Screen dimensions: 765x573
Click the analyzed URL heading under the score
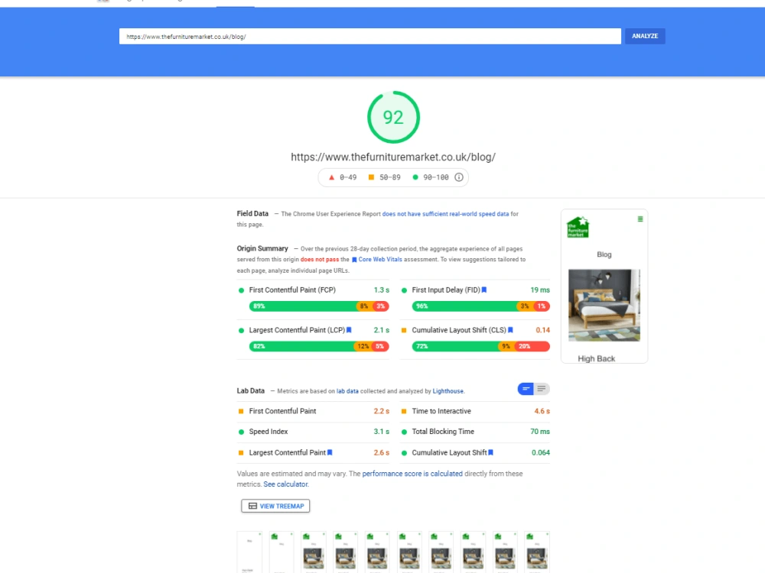click(x=393, y=157)
